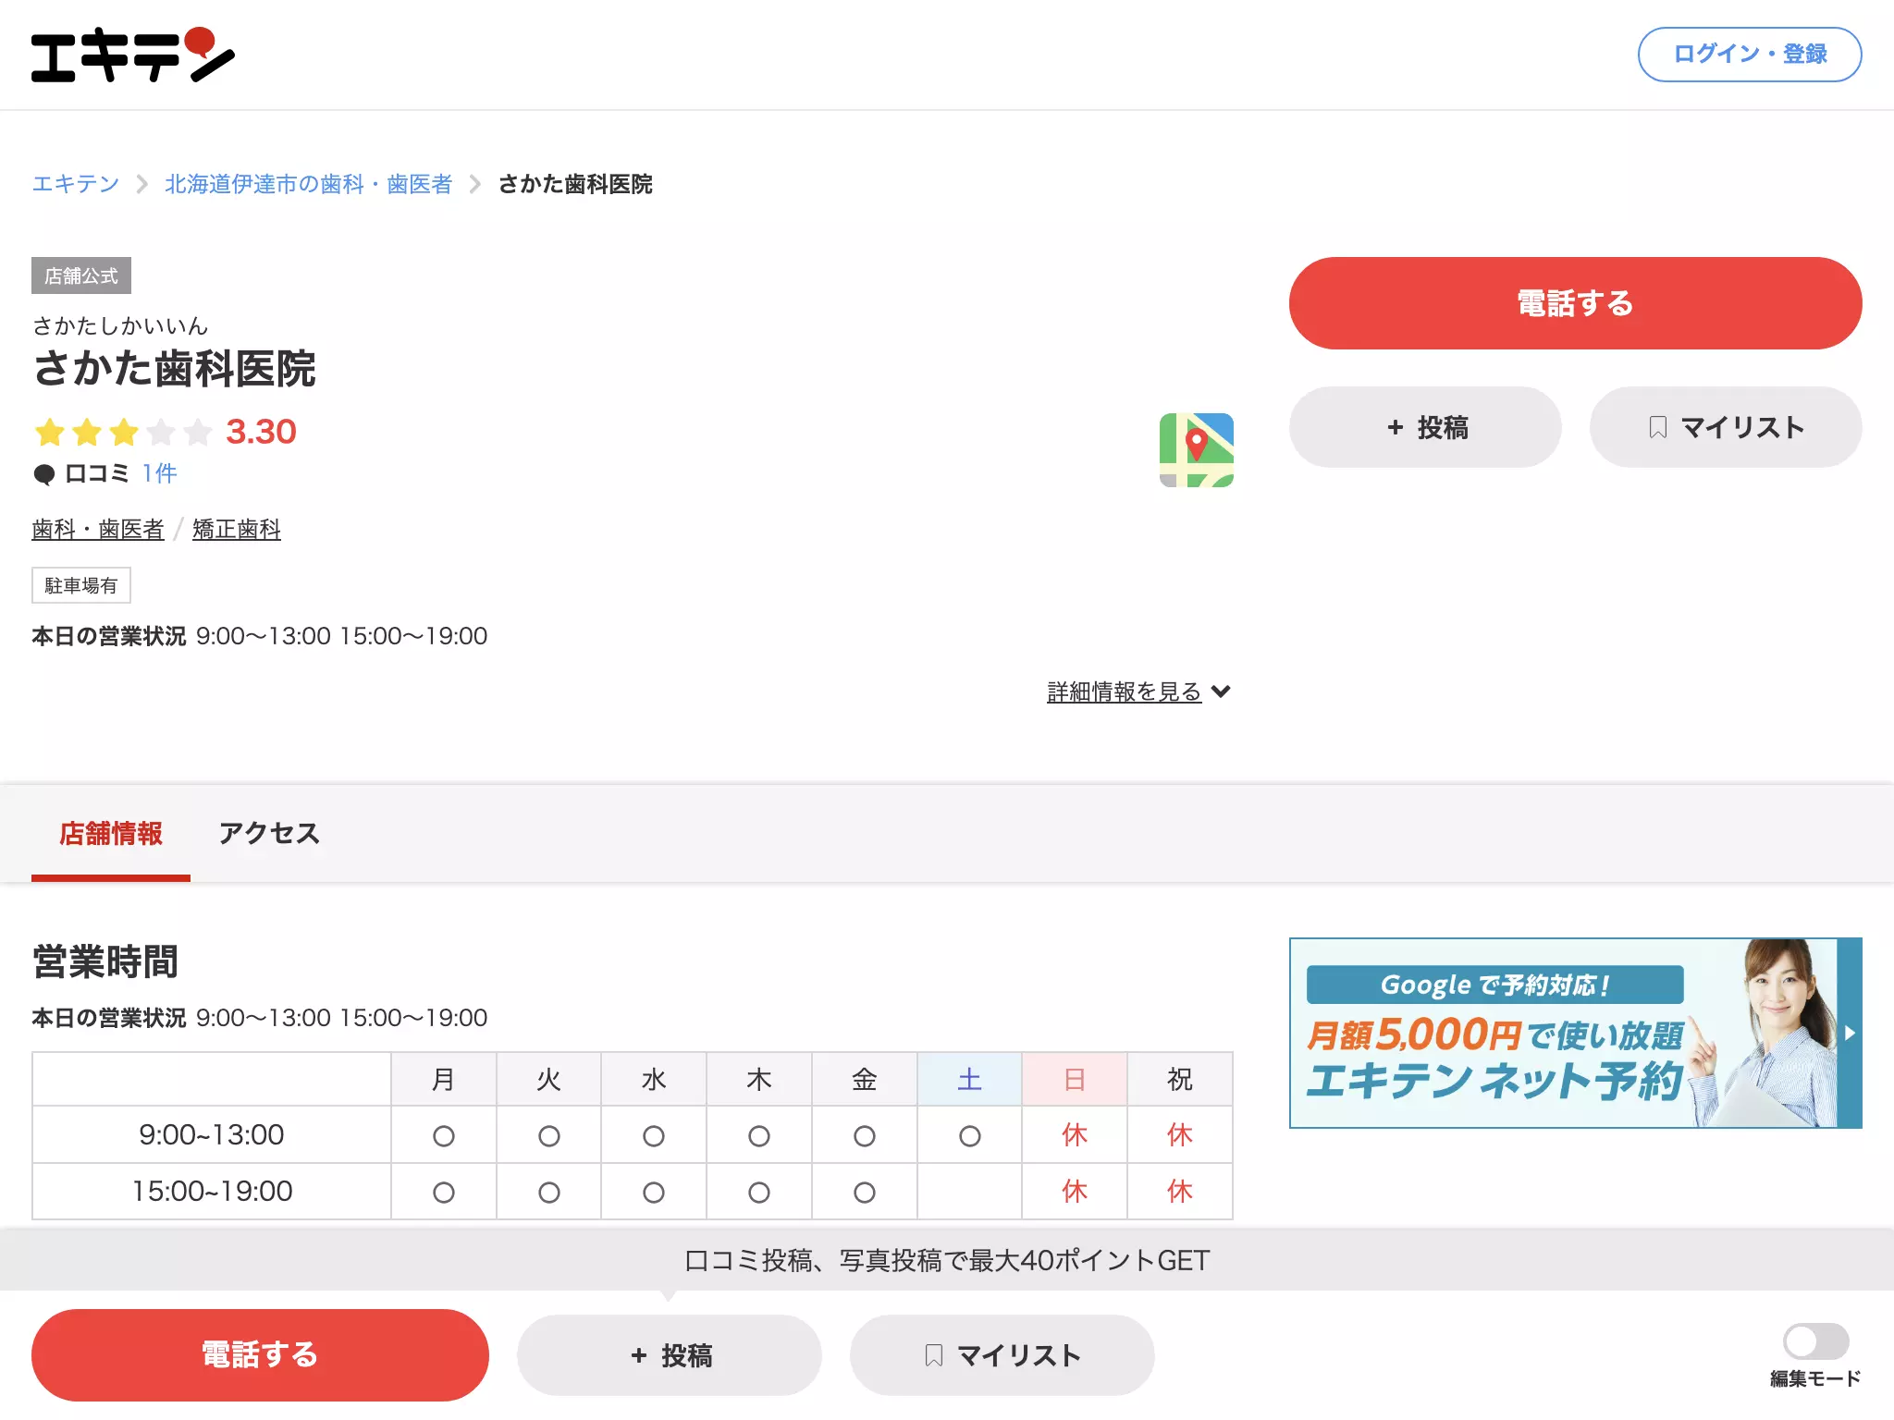Open 北海道伊達市の歯科・歯医者 breadcrumb
The image size is (1894, 1420).
[x=309, y=184]
